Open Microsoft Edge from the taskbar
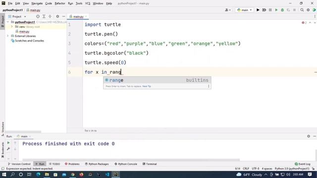The image size is (317, 178). tap(38, 175)
